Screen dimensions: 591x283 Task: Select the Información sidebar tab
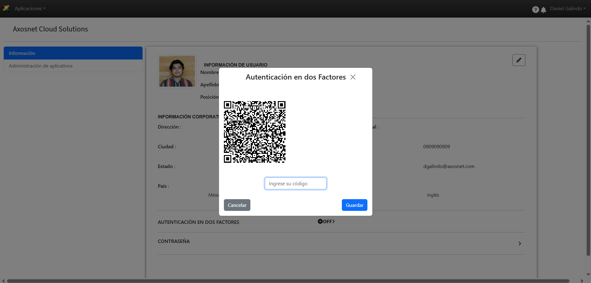coord(73,53)
